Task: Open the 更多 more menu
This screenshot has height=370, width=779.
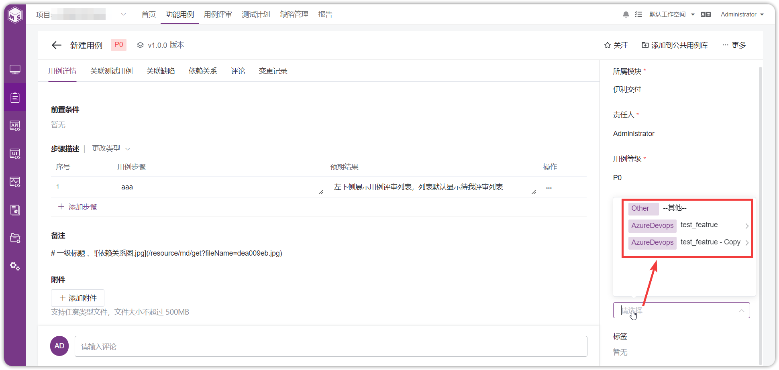Action: [734, 45]
